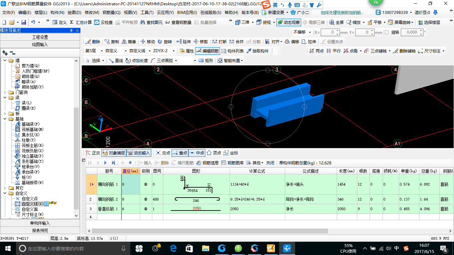Toggle 对象捕捉 object snap
The height and width of the screenshot is (255, 454).
[x=114, y=153]
